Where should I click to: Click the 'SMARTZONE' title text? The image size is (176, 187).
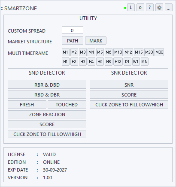pos(21,9)
